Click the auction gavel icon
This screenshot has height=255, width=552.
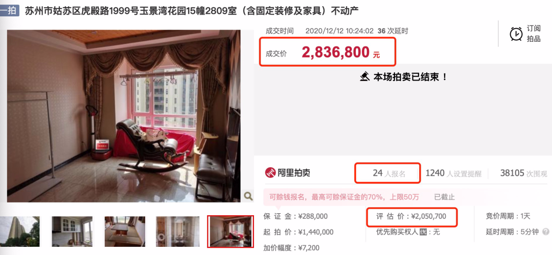point(365,76)
